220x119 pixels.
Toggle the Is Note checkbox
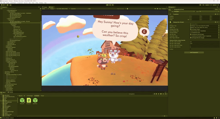(190, 49)
